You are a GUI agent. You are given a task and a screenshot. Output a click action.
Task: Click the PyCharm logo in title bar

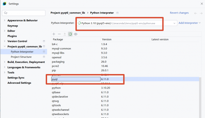5,4
